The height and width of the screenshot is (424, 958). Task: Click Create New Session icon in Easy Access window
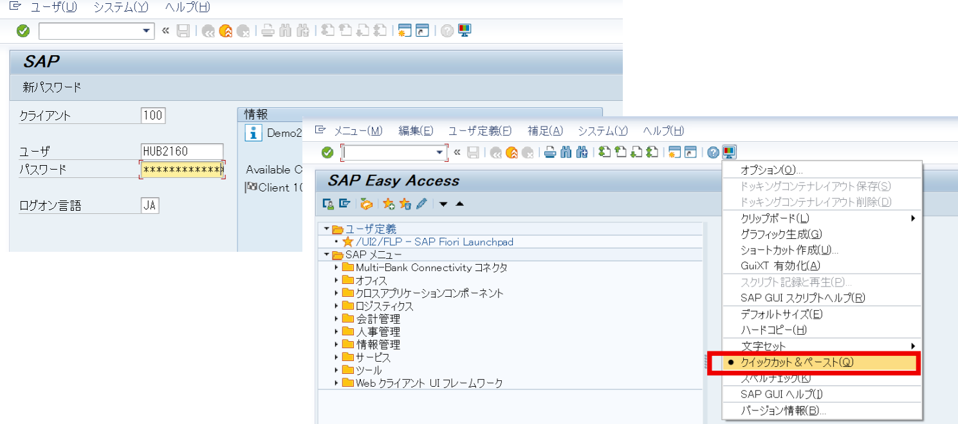coord(675,152)
